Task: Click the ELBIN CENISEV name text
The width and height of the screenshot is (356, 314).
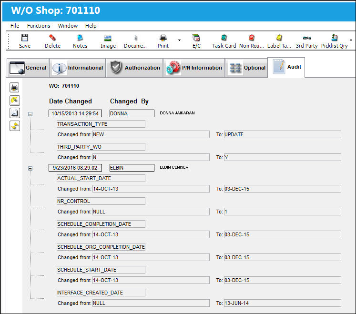Action: 174,167
